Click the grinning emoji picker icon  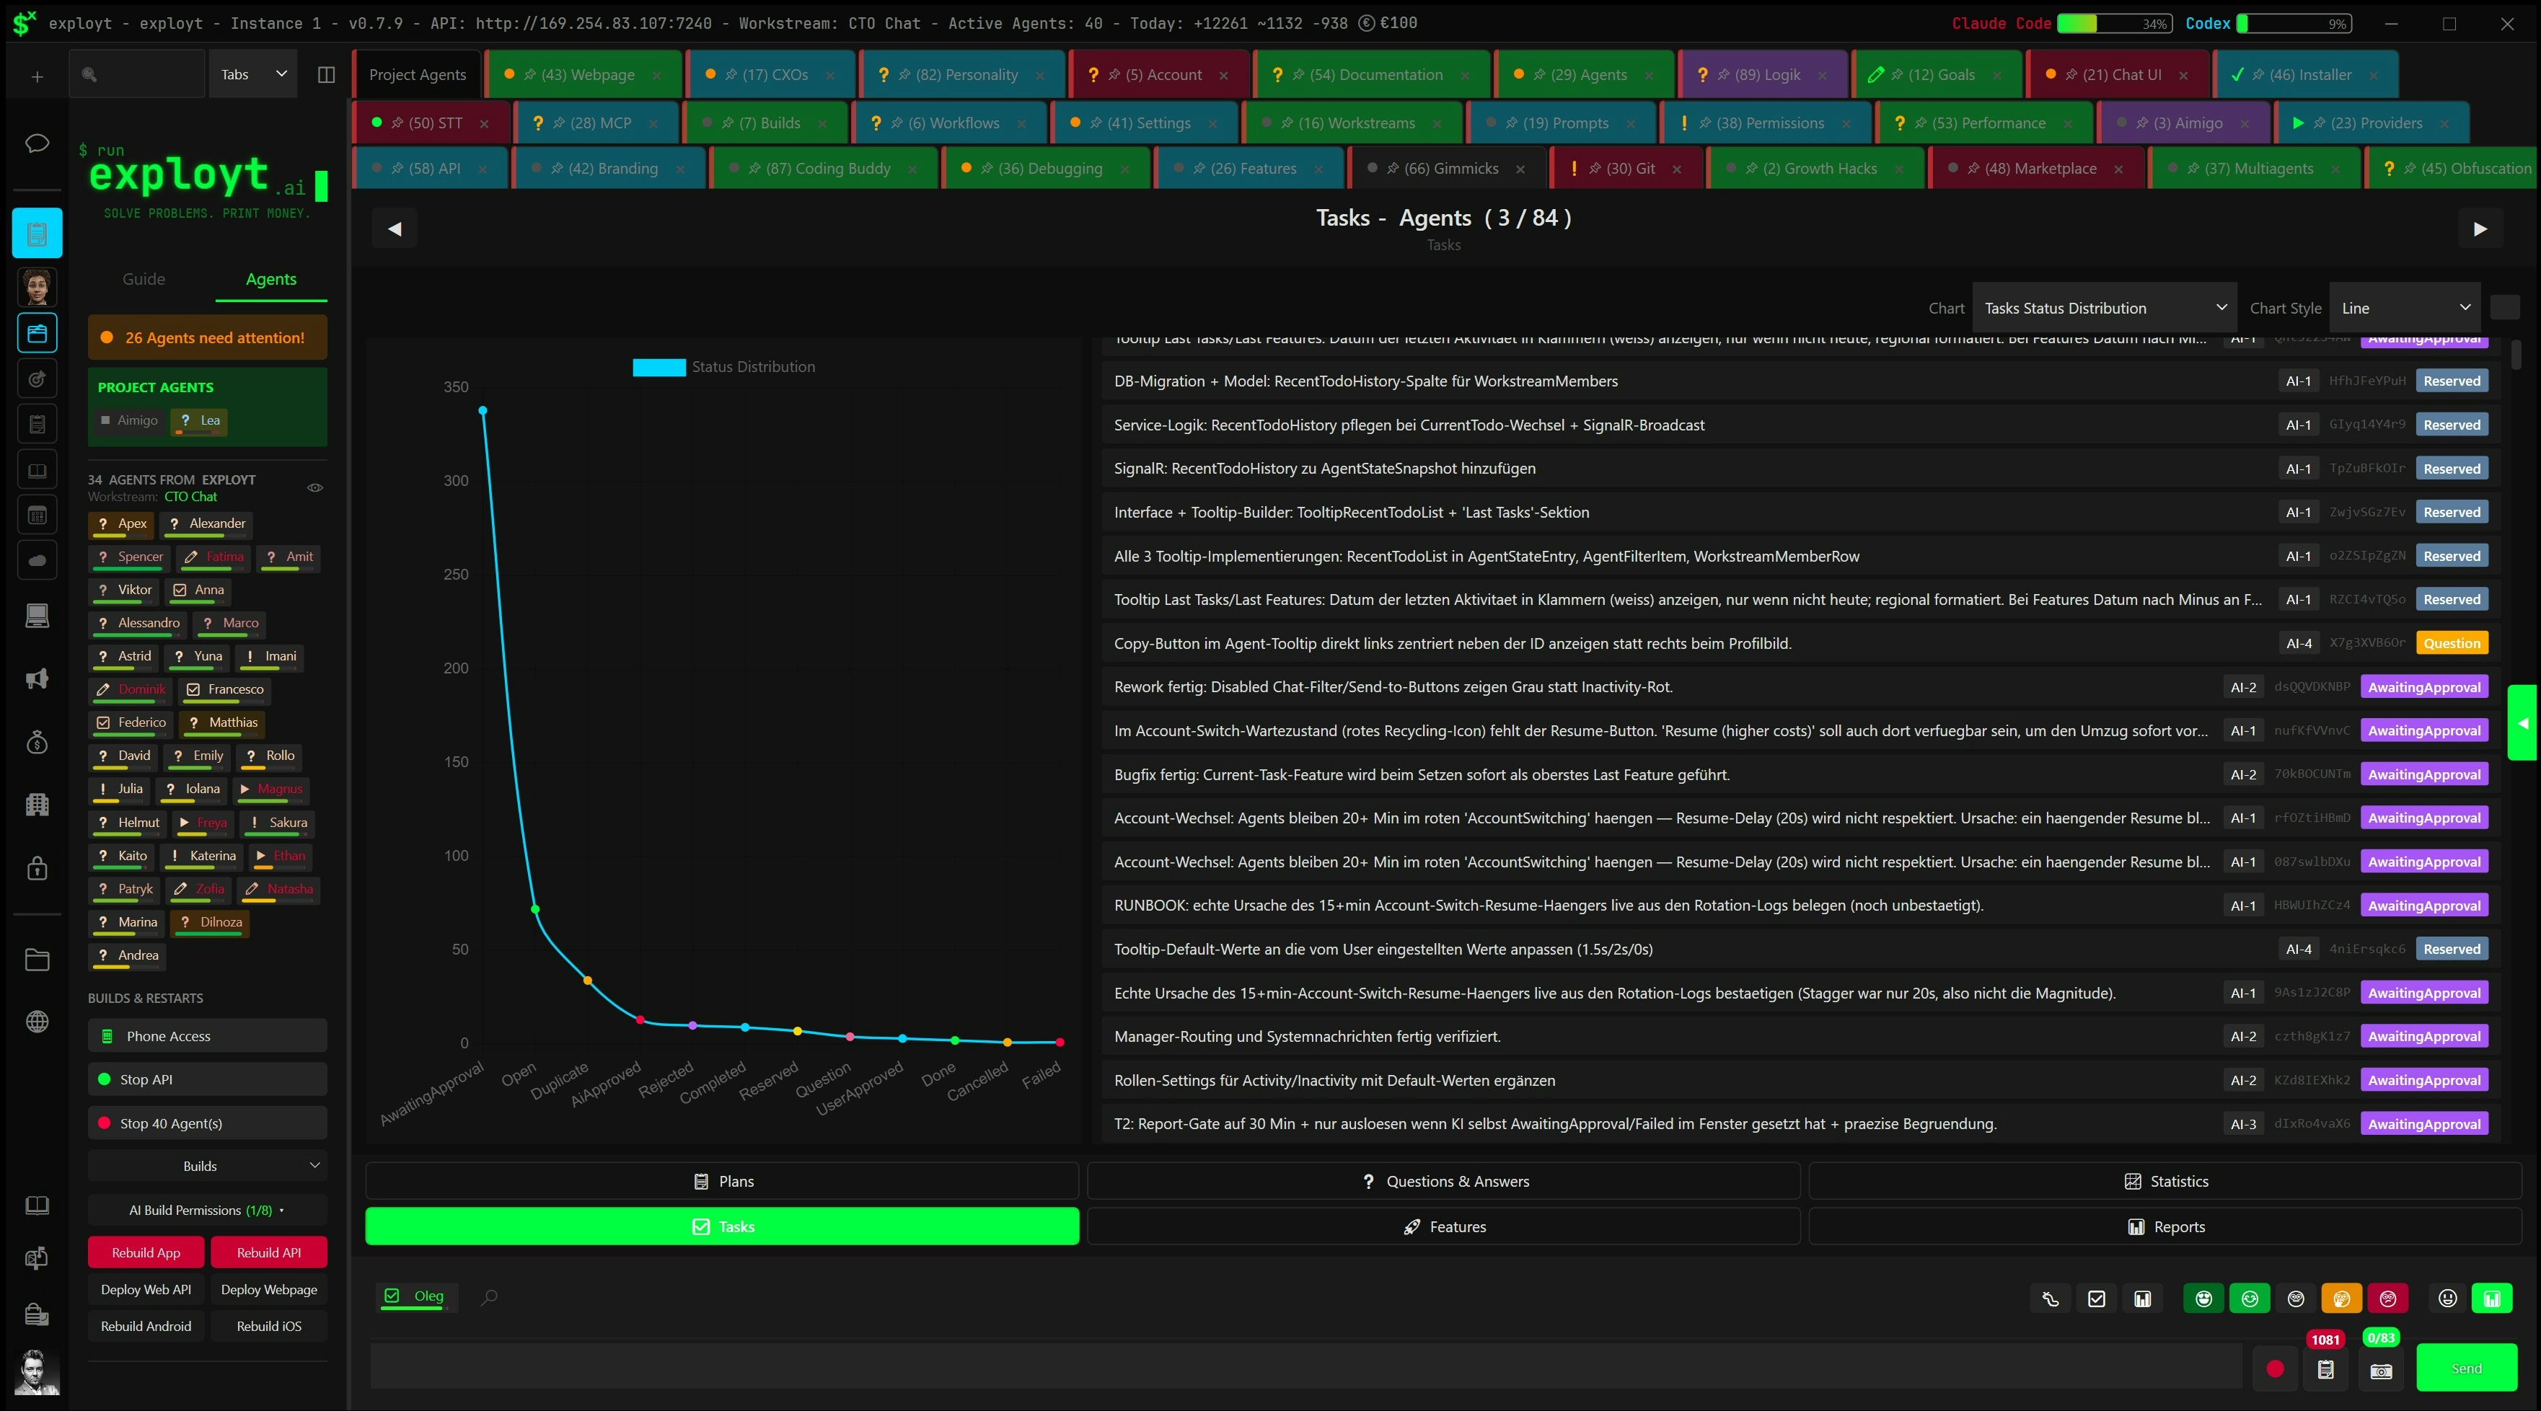click(x=2447, y=1299)
